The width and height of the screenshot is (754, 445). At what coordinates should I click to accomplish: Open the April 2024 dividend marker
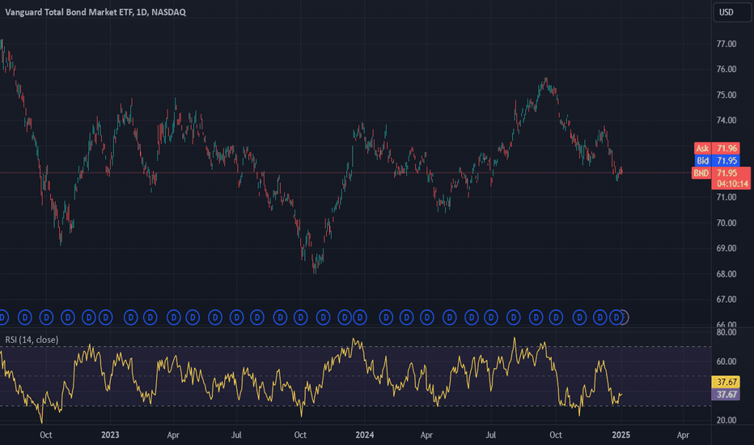[x=427, y=317]
